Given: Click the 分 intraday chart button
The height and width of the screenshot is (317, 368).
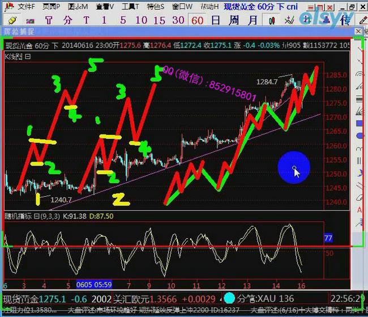Looking at the screenshot, I should [x=68, y=20].
